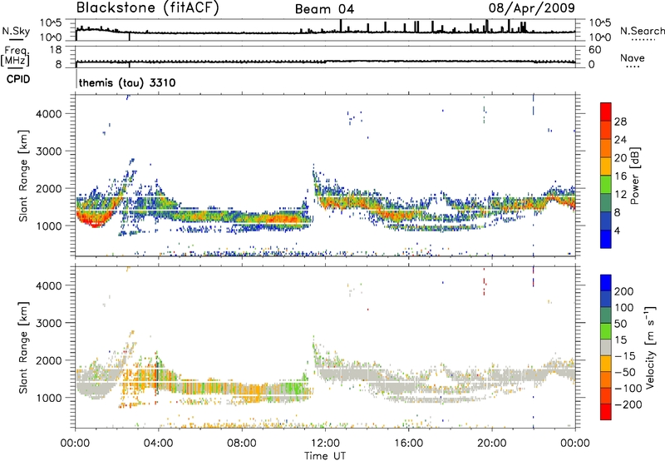Click the "themis (tau) 3310" text

[x=127, y=82]
